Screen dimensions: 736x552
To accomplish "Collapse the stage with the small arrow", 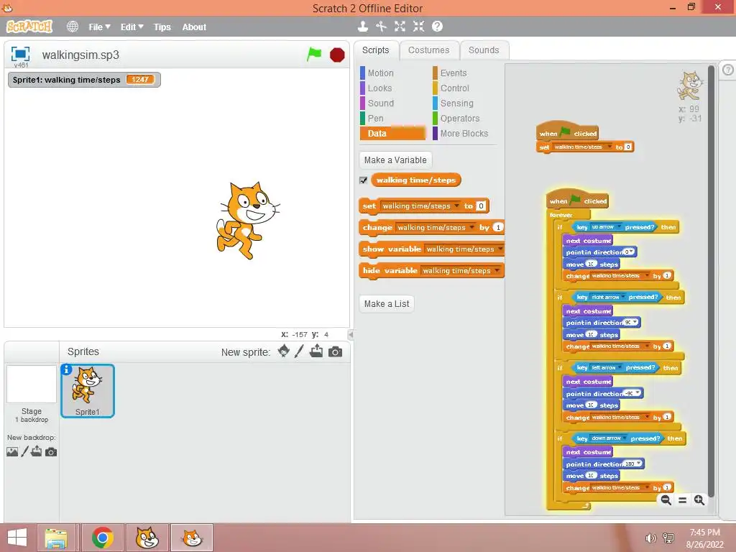I will (x=350, y=335).
